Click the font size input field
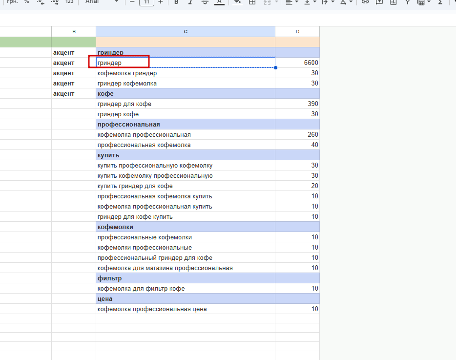Viewport: 456px width, 360px height. pos(146,2)
